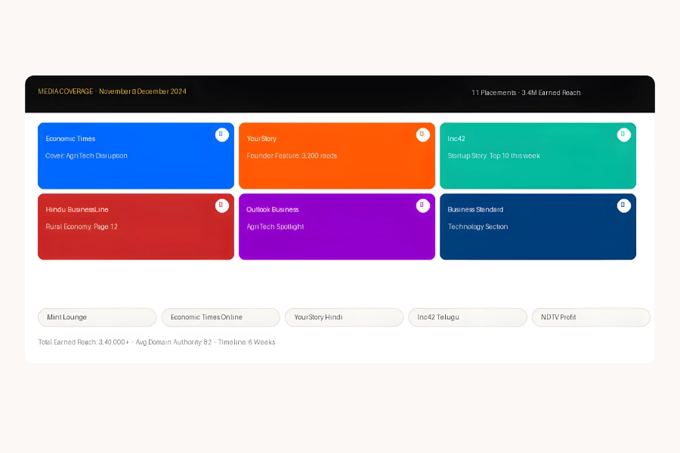Click the round icon on Outlook Business card
Screen dimensions: 680x453
coord(422,205)
